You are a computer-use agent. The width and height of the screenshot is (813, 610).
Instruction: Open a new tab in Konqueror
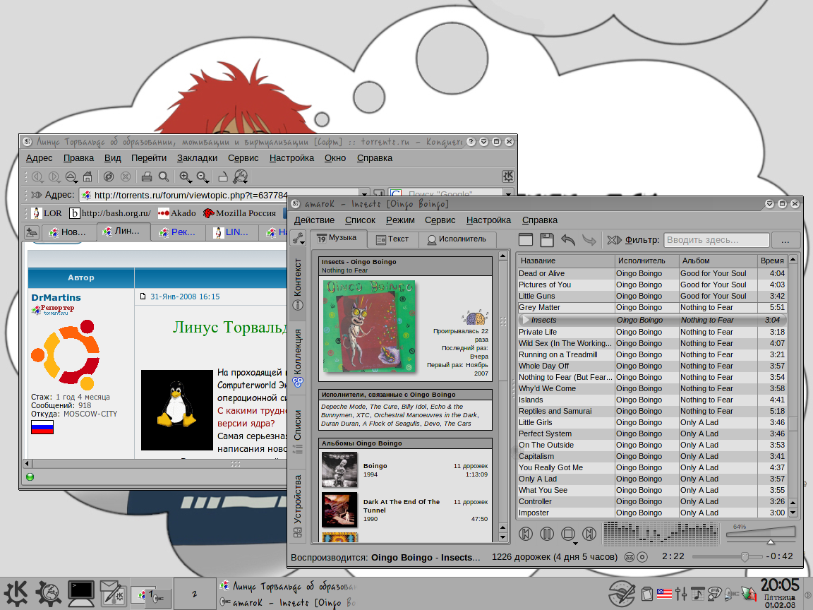pyautogui.click(x=32, y=232)
